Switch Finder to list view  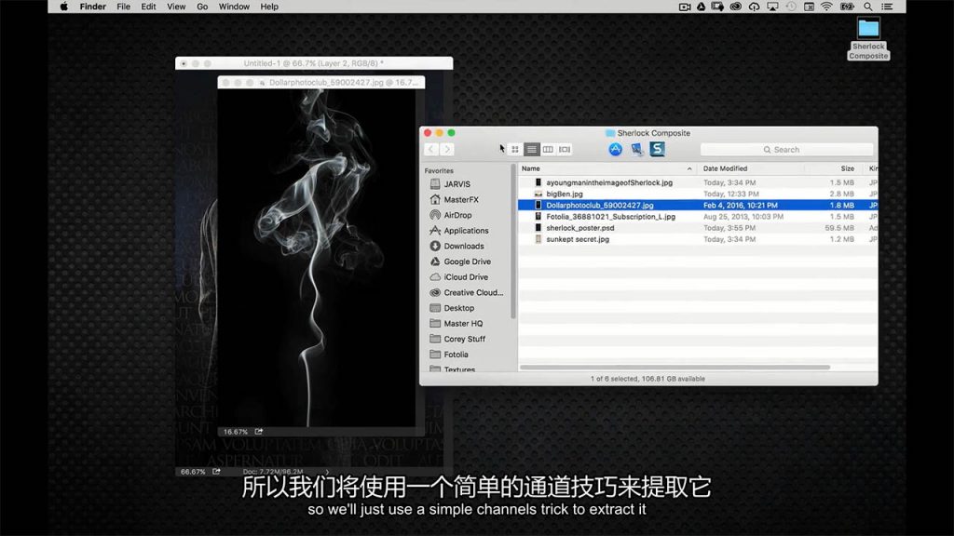click(x=532, y=149)
